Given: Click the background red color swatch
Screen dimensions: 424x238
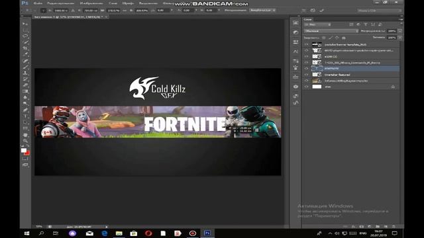Looking at the screenshot, I should click(27, 153).
